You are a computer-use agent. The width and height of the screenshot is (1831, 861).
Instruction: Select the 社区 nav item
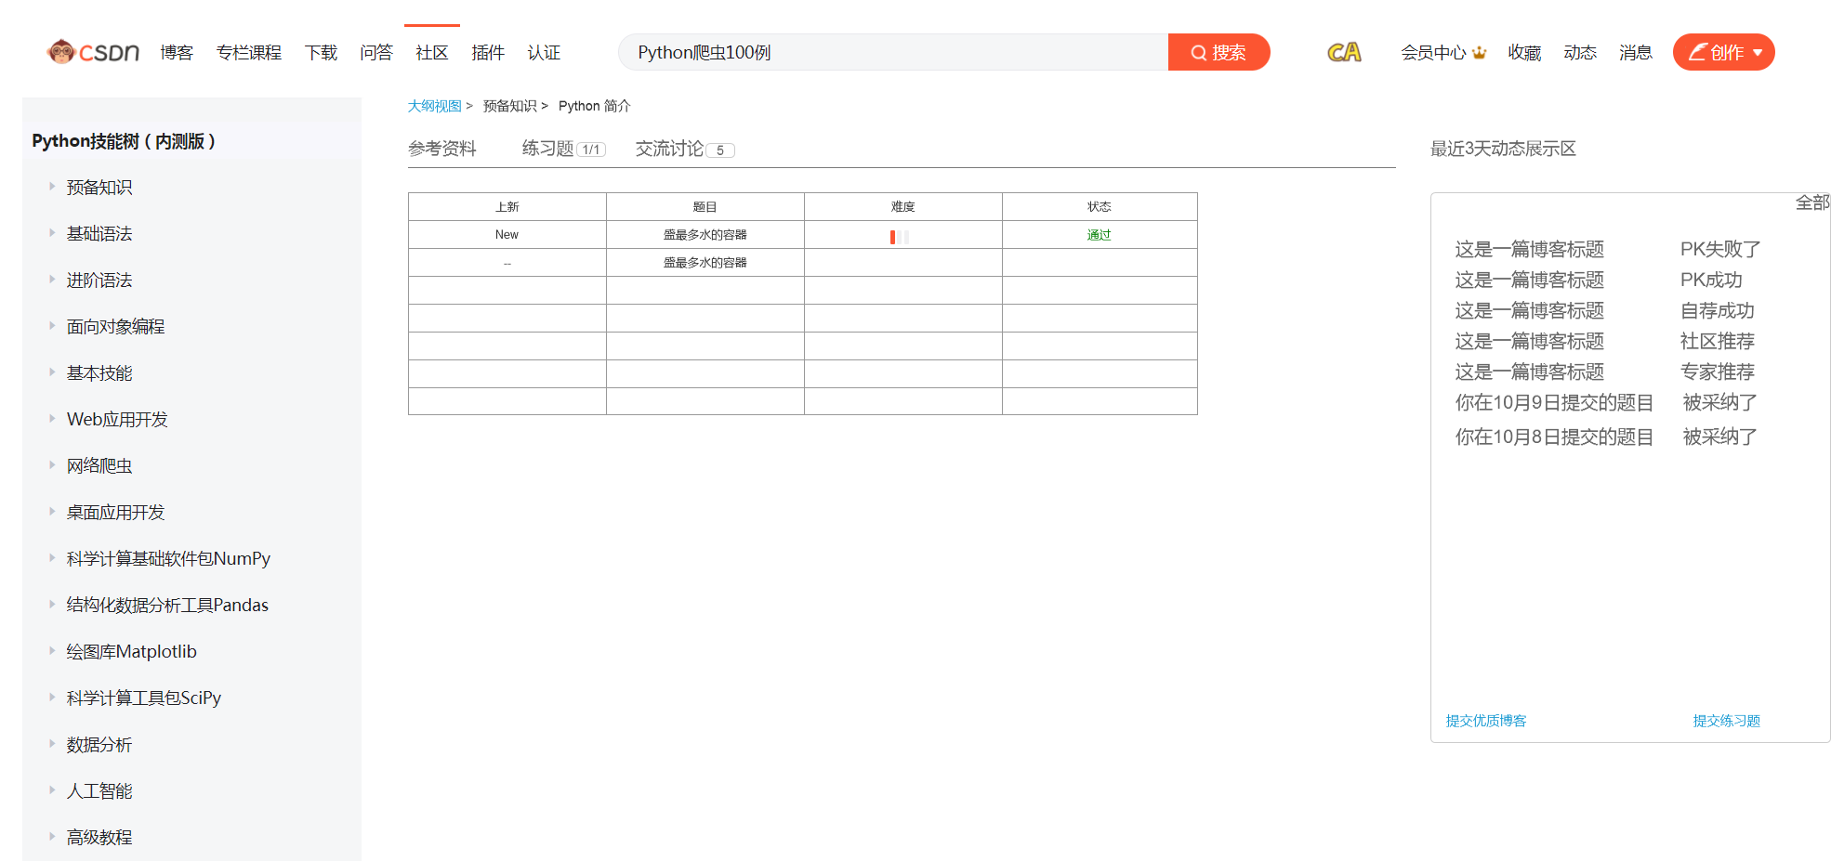[x=432, y=53]
